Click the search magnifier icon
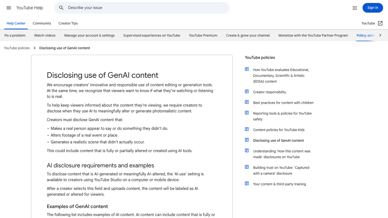This screenshot has height=218, width=388. (x=61, y=8)
